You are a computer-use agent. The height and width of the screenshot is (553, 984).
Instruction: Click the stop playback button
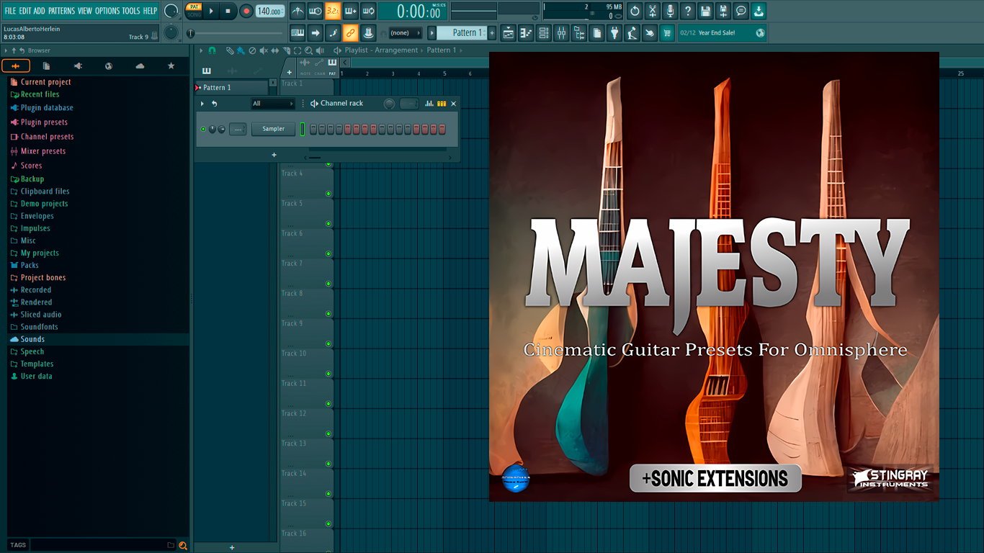point(228,11)
